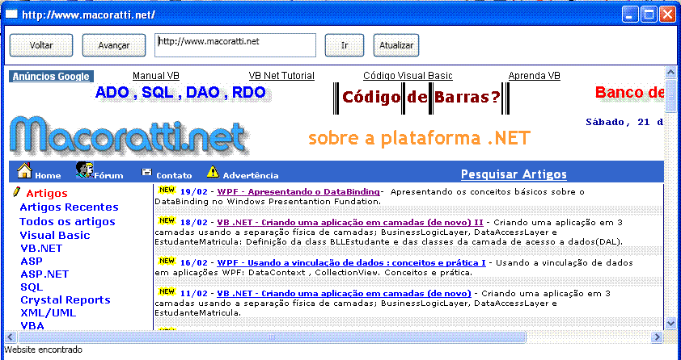This screenshot has width=681, height=360.
Task: Go to Home in navigation bar
Action: pos(48,175)
